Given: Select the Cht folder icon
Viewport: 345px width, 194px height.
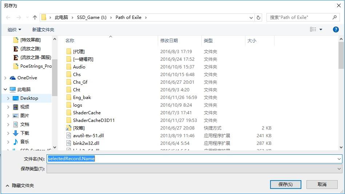Looking at the screenshot, I should click(x=69, y=90).
